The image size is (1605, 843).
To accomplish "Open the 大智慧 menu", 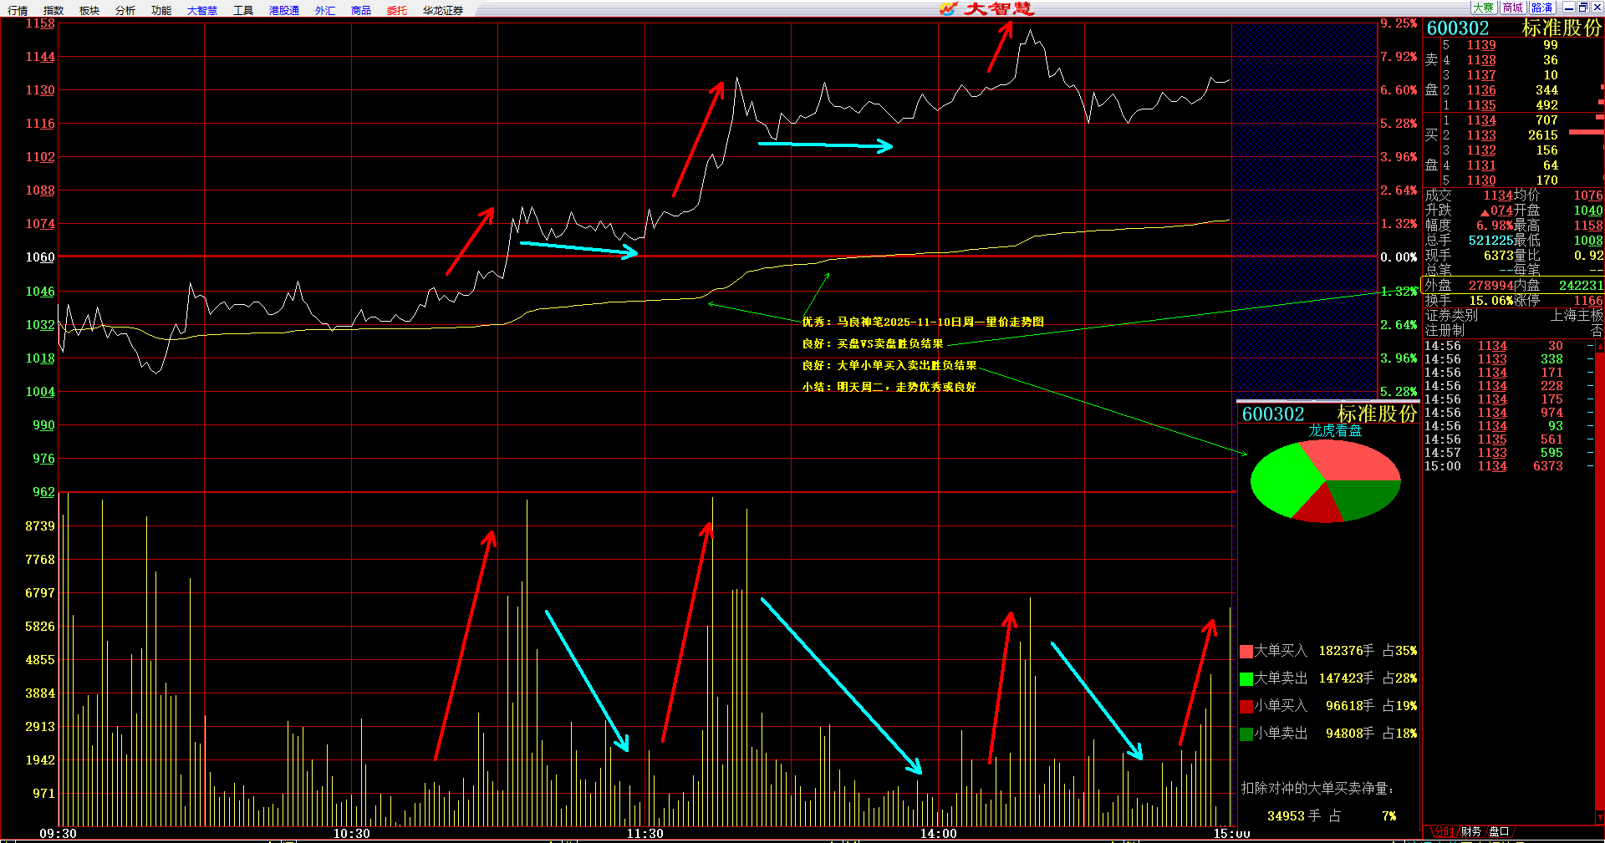I will click(202, 10).
